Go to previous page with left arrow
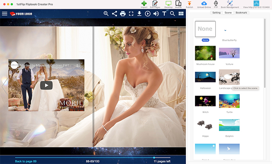The image size is (272, 164). [x=5, y=86]
